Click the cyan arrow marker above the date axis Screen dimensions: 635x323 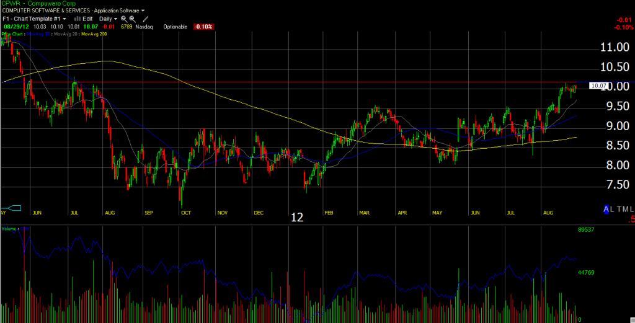[x=13, y=207]
